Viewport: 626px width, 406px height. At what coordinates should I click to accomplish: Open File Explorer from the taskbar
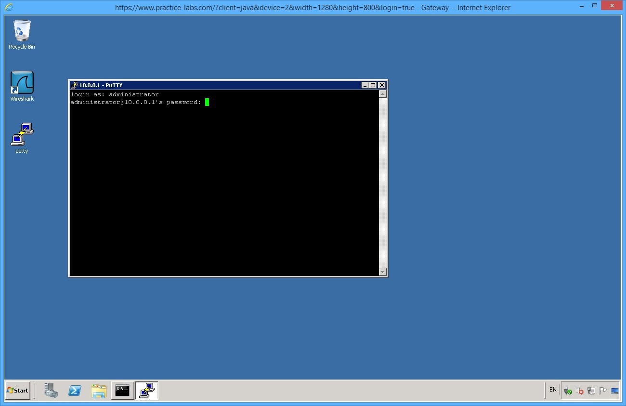point(99,391)
